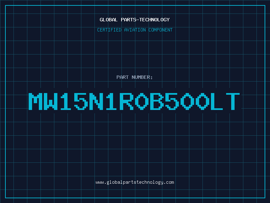Open the www.globalpartstechnology.com website link
The height and width of the screenshot is (203, 270).
tap(135, 182)
